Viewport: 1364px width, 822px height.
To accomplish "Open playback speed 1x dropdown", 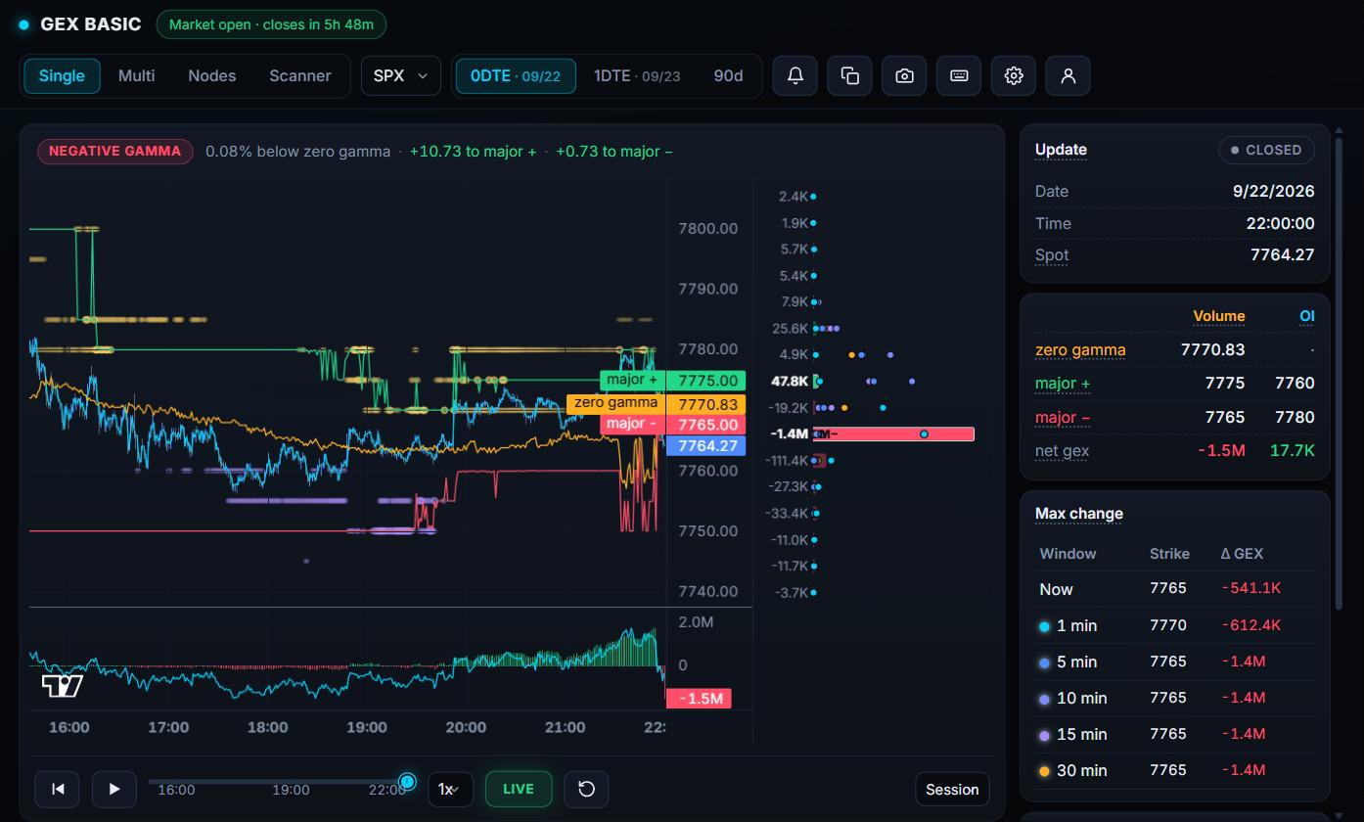I will 450,789.
